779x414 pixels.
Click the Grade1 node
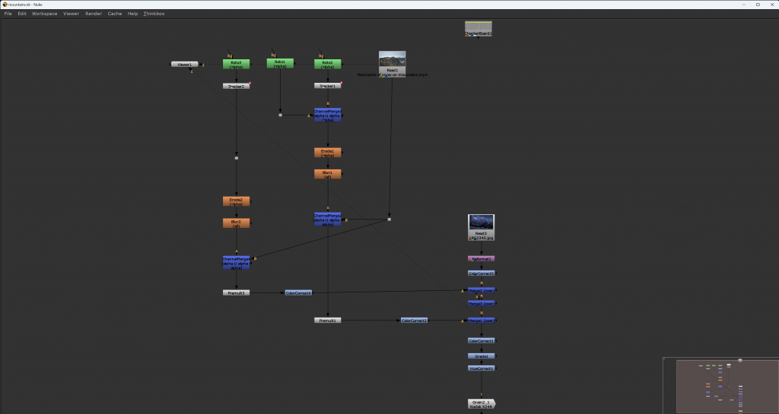481,356
